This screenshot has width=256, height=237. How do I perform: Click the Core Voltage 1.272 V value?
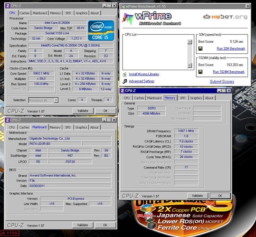tap(77, 39)
